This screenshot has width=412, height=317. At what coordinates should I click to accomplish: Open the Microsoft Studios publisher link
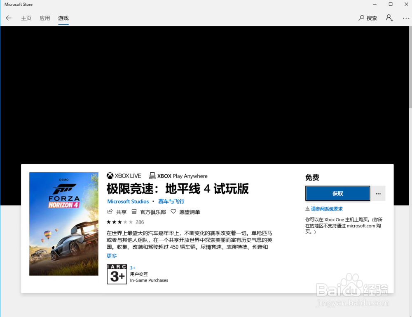point(128,201)
